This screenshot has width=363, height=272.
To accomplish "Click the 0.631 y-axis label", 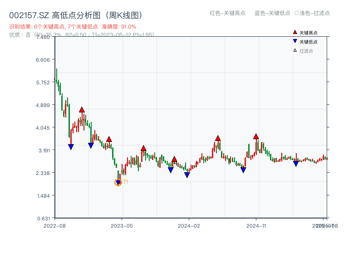I will (x=44, y=219).
